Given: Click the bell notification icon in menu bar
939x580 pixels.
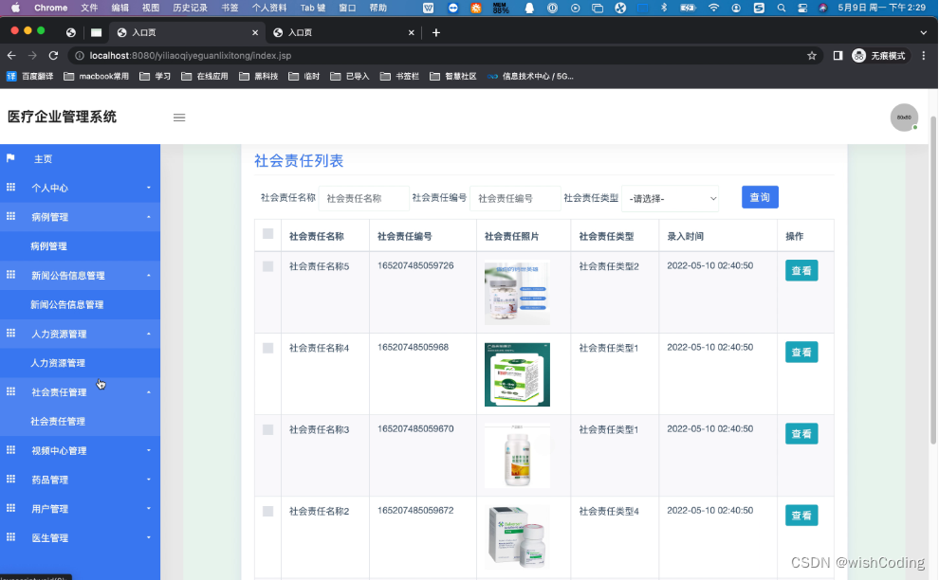Looking at the screenshot, I should click(x=528, y=8).
